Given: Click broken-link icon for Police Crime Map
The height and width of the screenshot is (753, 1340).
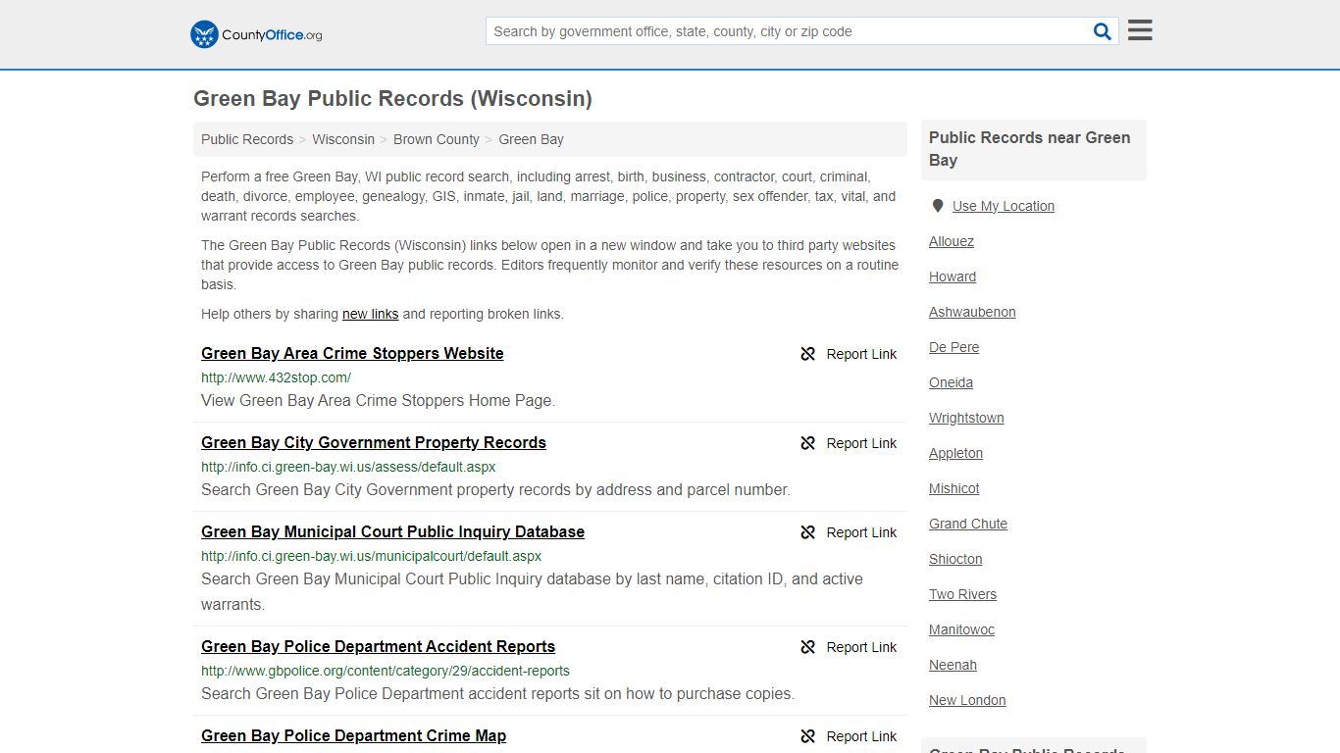Looking at the screenshot, I should coord(808,736).
